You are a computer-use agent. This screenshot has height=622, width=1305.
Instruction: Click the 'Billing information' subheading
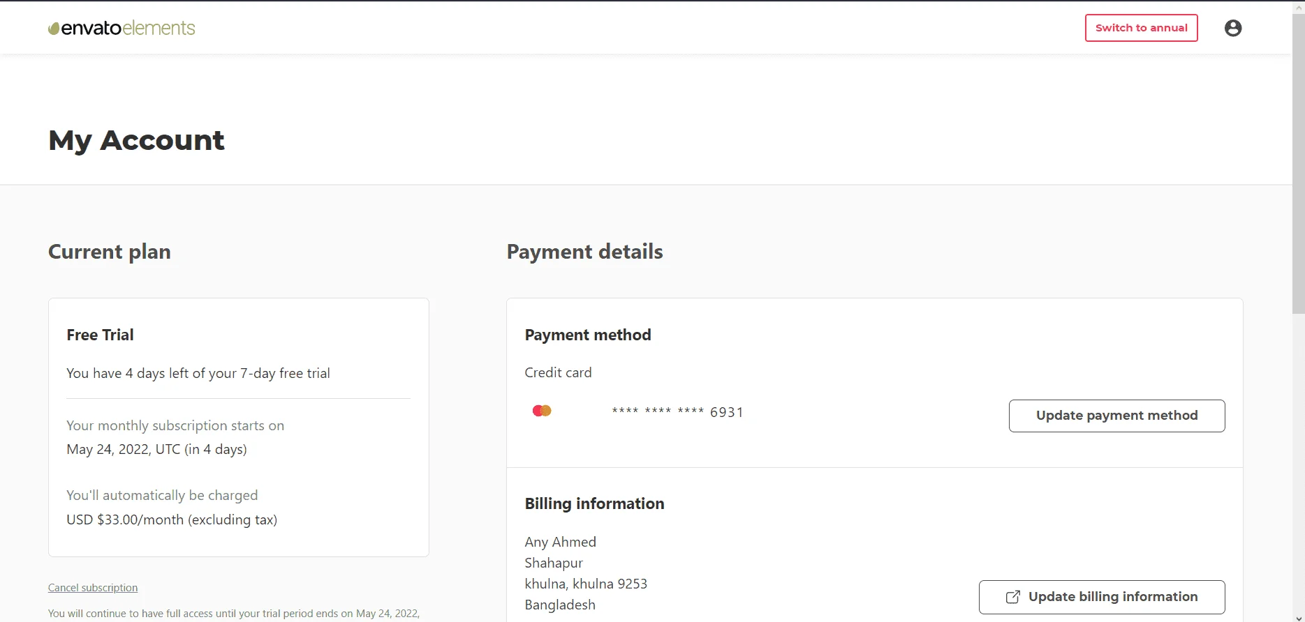point(594,503)
